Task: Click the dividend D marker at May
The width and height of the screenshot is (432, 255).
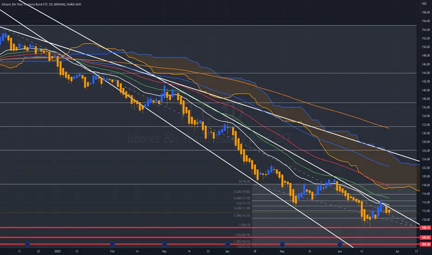Action: [282, 244]
